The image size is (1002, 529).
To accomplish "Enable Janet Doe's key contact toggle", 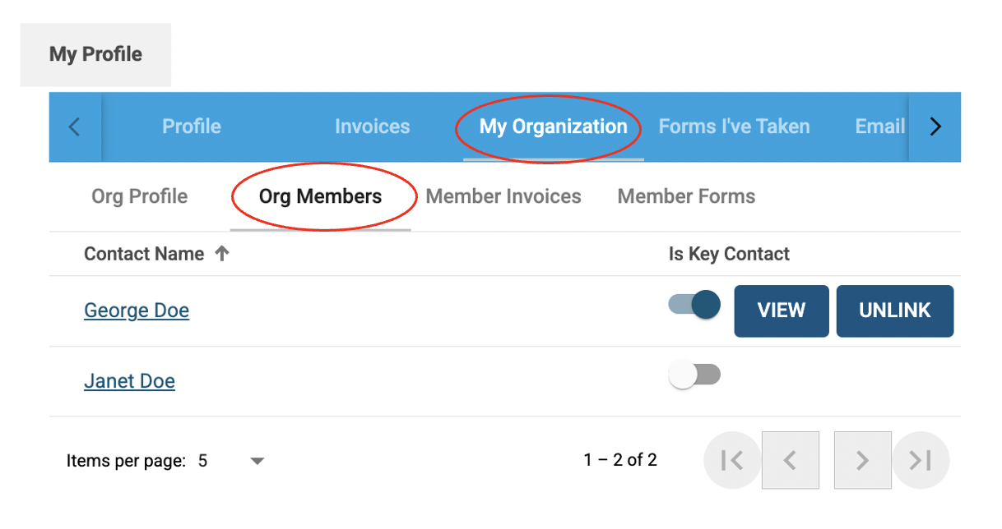I will pyautogui.click(x=695, y=375).
